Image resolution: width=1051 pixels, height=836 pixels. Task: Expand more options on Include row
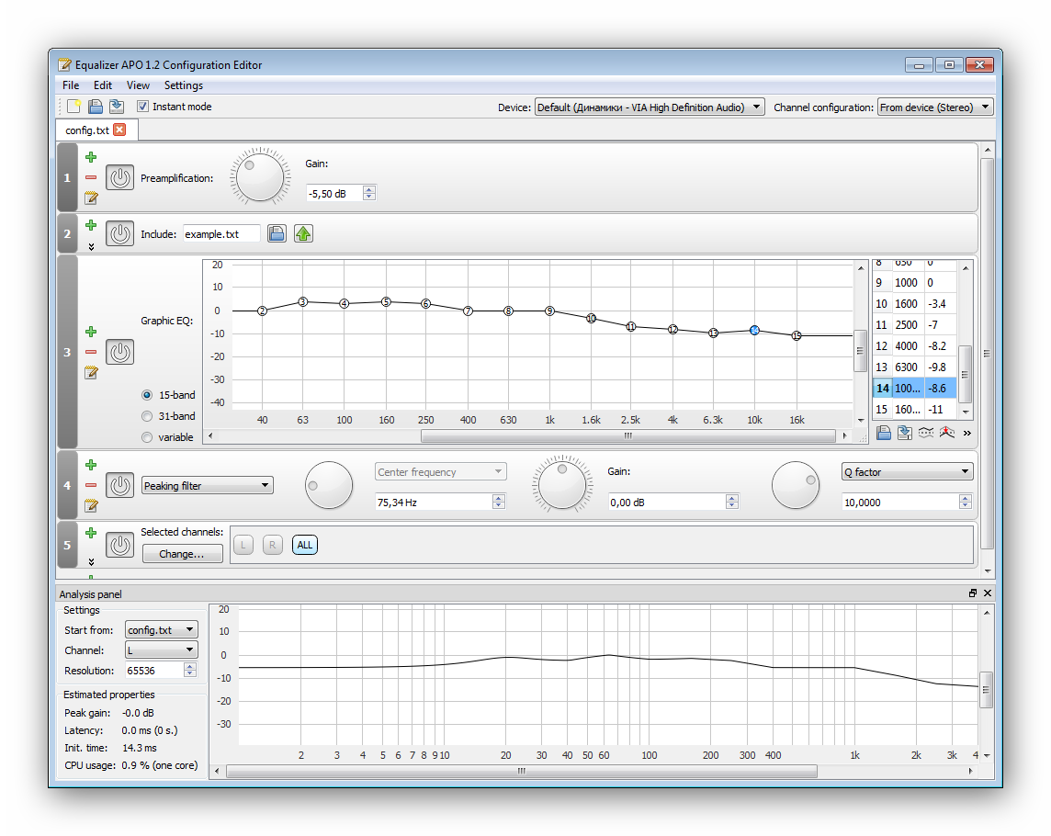click(91, 247)
